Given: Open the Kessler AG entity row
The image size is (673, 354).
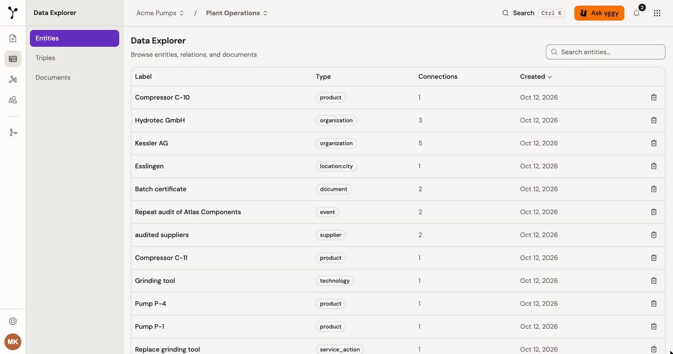Looking at the screenshot, I should 398,143.
